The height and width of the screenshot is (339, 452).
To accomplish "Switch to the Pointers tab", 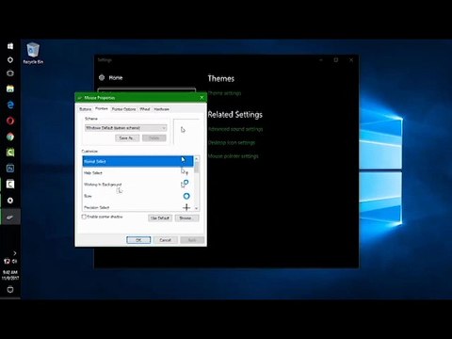I will click(x=102, y=108).
